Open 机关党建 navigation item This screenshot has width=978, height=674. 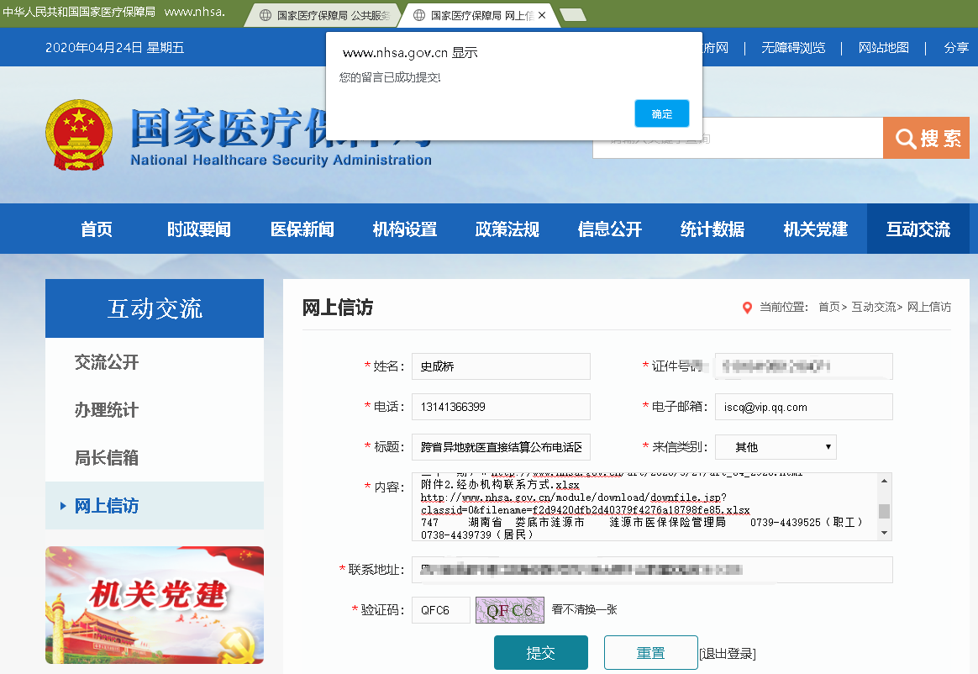(815, 229)
